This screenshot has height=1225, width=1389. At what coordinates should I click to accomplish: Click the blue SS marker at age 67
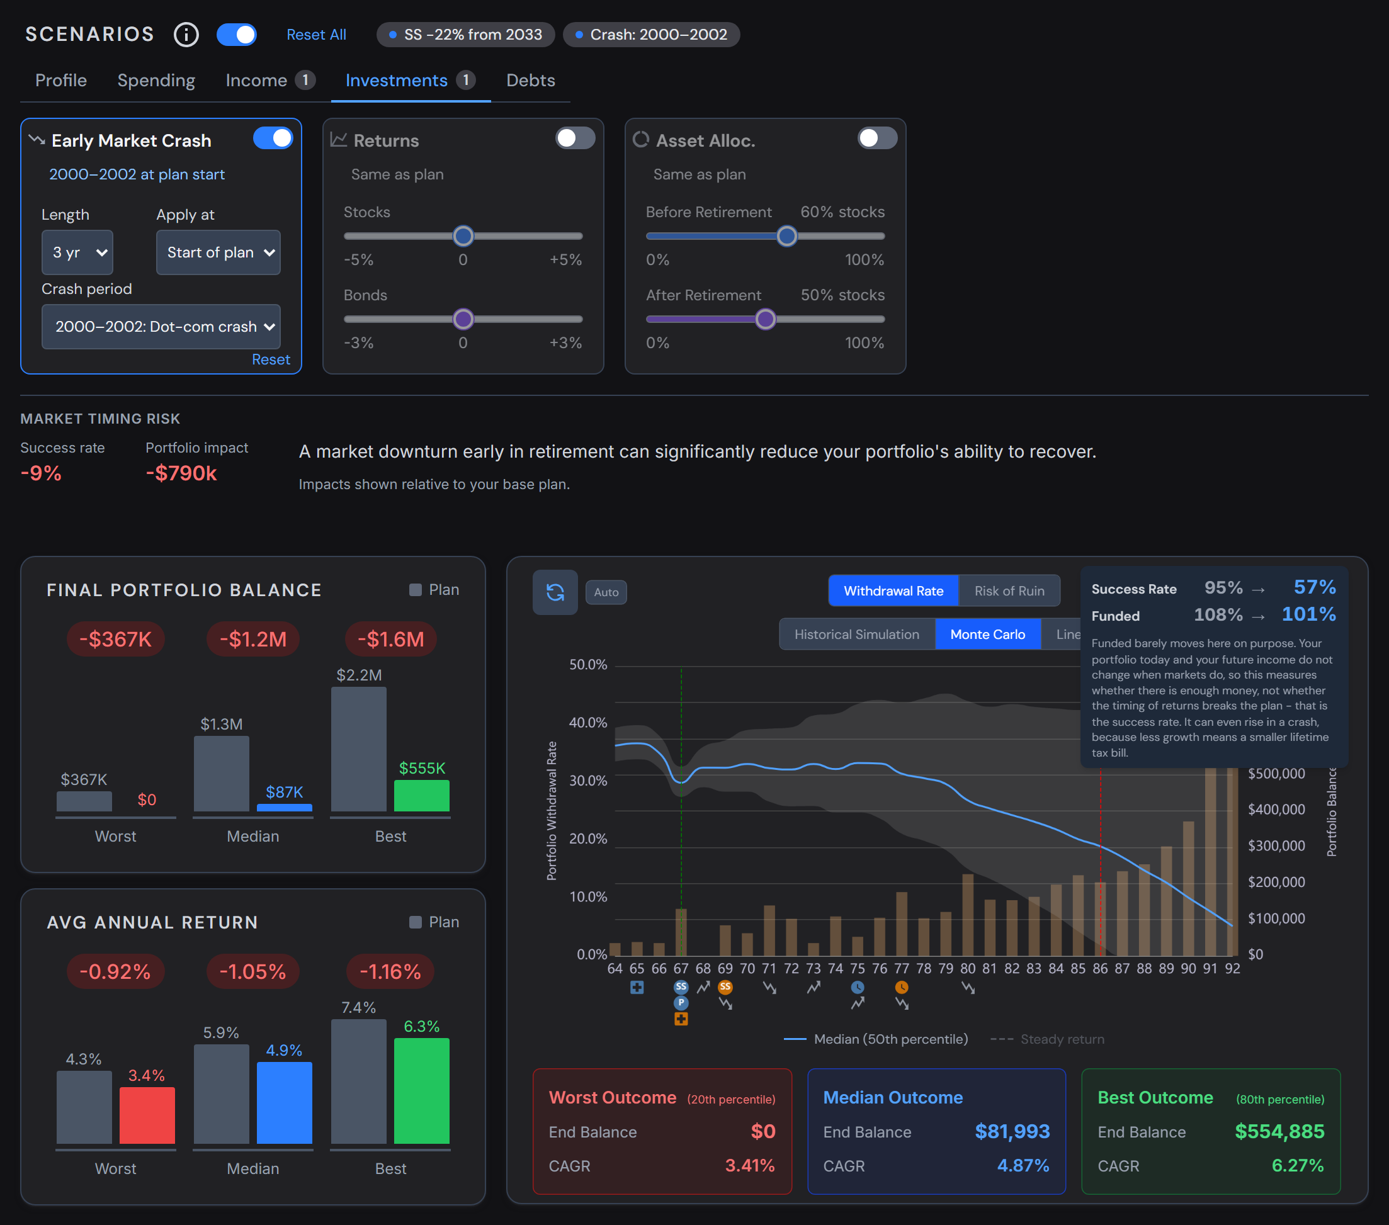[x=681, y=986]
